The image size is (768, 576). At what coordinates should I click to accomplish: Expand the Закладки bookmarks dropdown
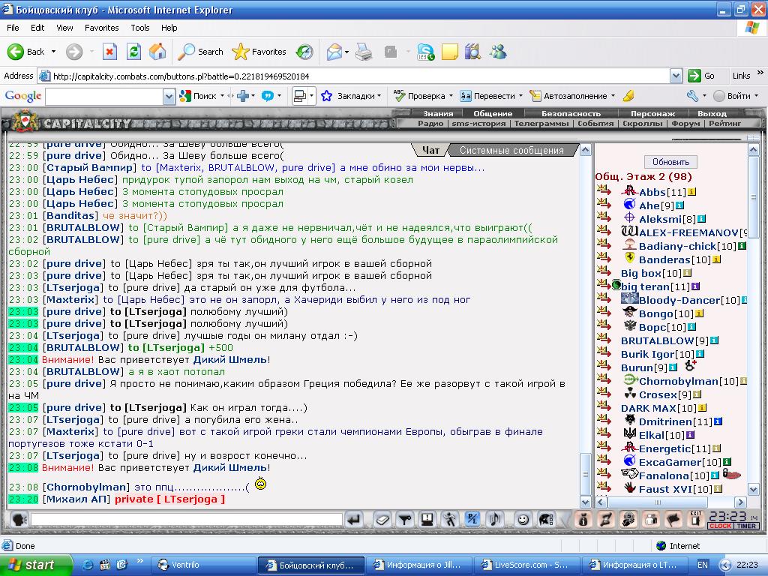[379, 96]
